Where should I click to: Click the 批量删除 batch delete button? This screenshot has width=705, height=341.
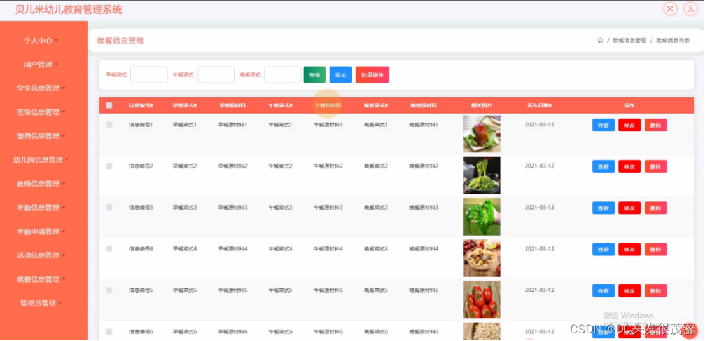tap(372, 75)
